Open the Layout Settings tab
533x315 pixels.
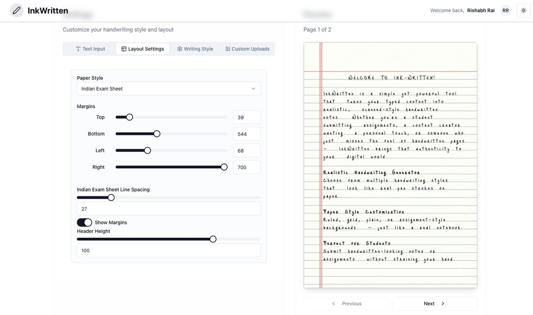point(143,49)
